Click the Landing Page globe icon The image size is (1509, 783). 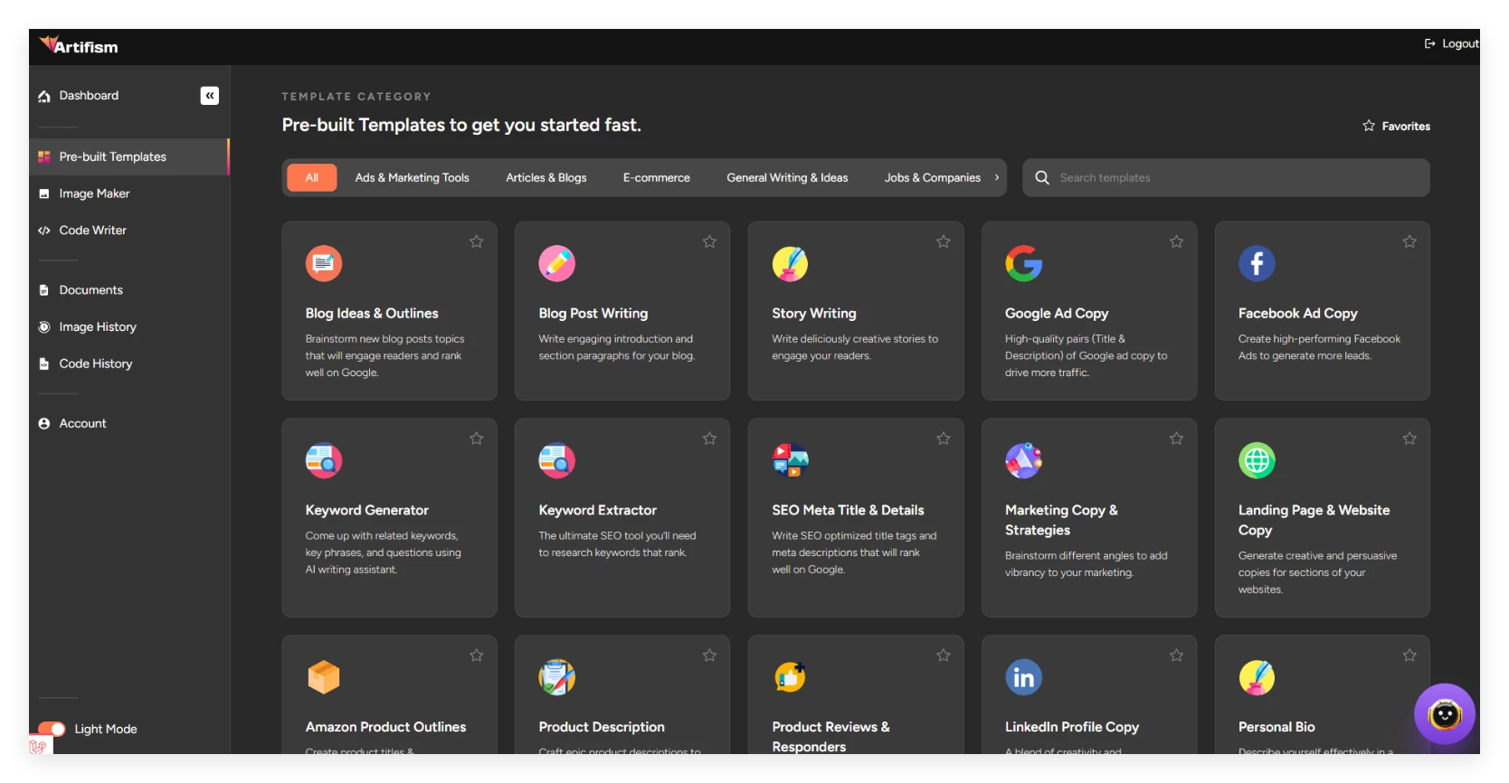point(1257,460)
